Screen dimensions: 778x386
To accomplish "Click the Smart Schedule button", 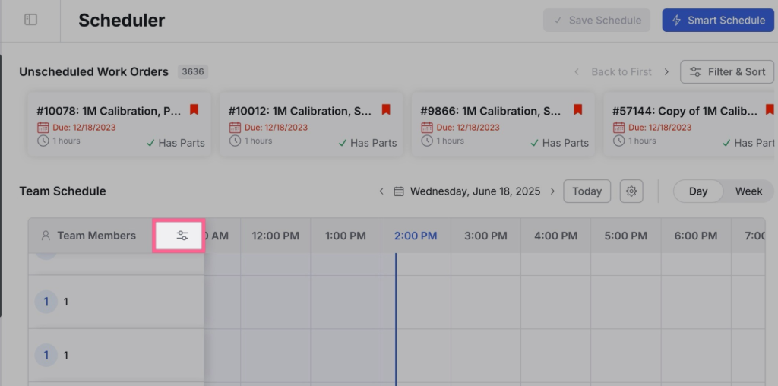I will 718,21.
